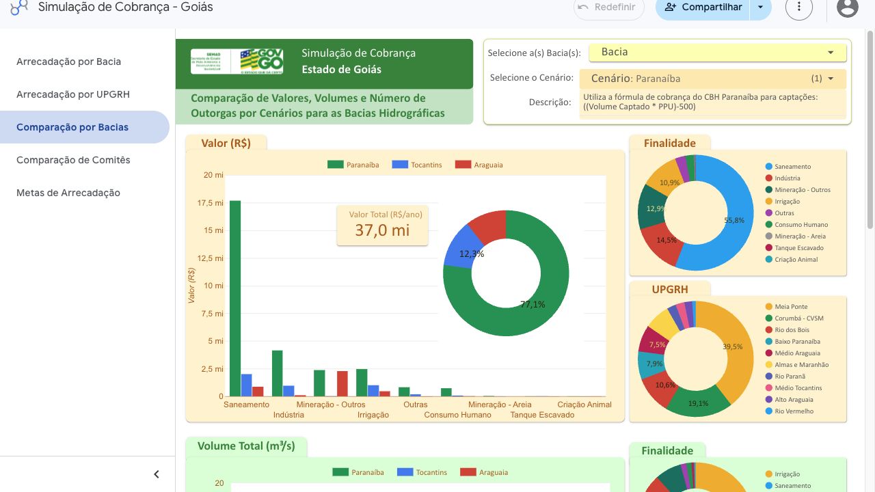The image size is (875, 492).
Task: Select Médio Araguaia legend entry
Action: (x=792, y=353)
